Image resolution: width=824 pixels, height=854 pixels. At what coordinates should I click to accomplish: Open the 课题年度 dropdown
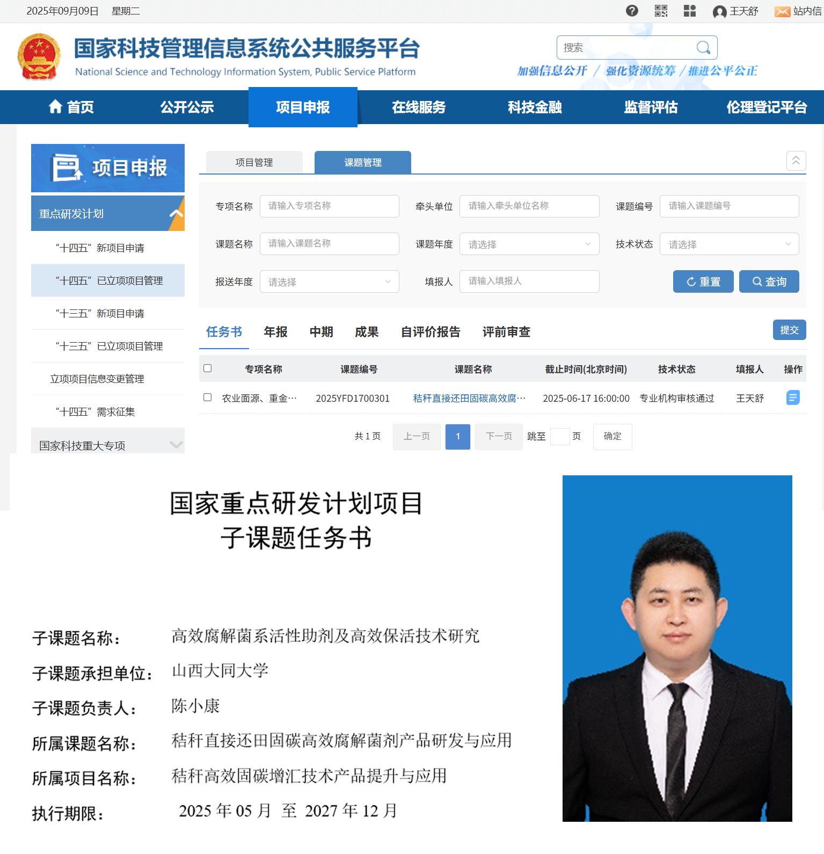click(x=529, y=244)
